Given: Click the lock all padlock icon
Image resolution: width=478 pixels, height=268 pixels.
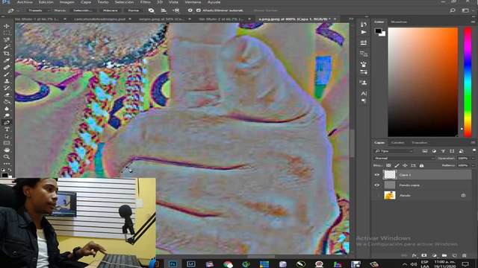Looking at the screenshot, I should (x=421, y=165).
